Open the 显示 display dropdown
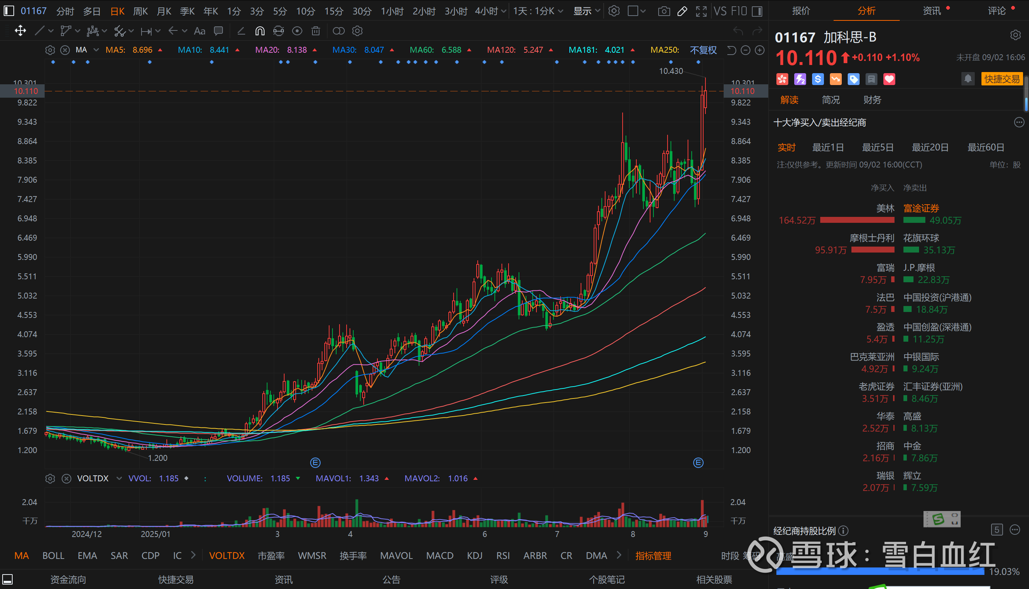 click(x=586, y=11)
